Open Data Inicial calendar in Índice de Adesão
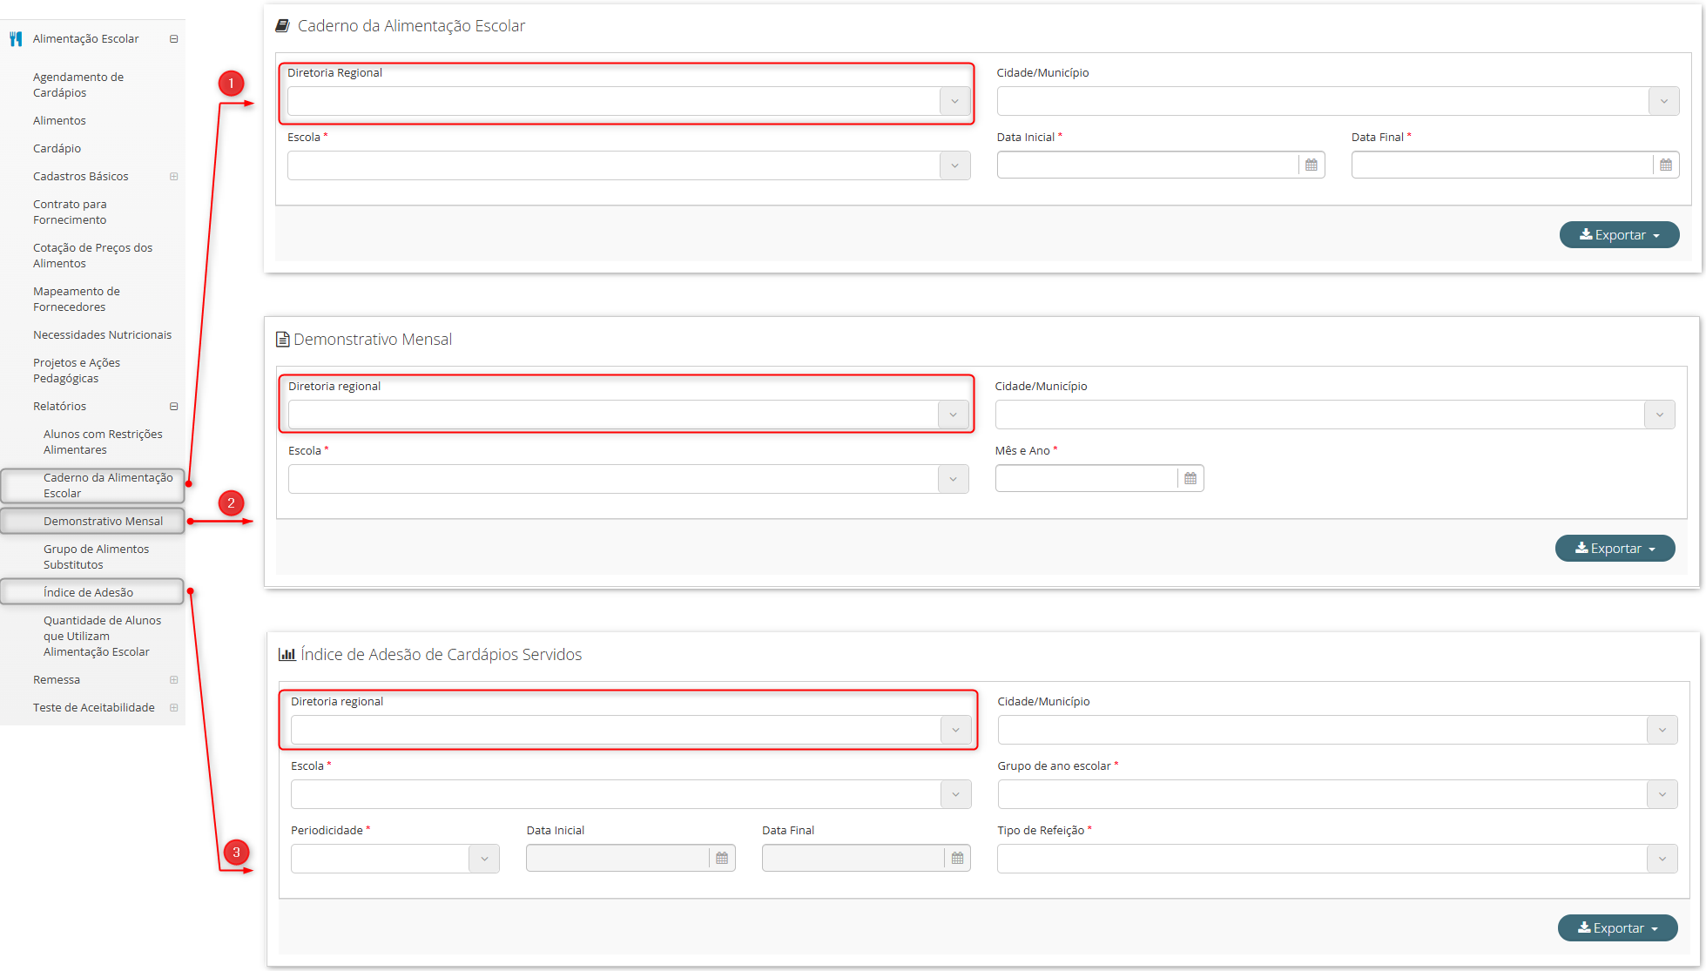The width and height of the screenshot is (1706, 971). click(x=722, y=858)
